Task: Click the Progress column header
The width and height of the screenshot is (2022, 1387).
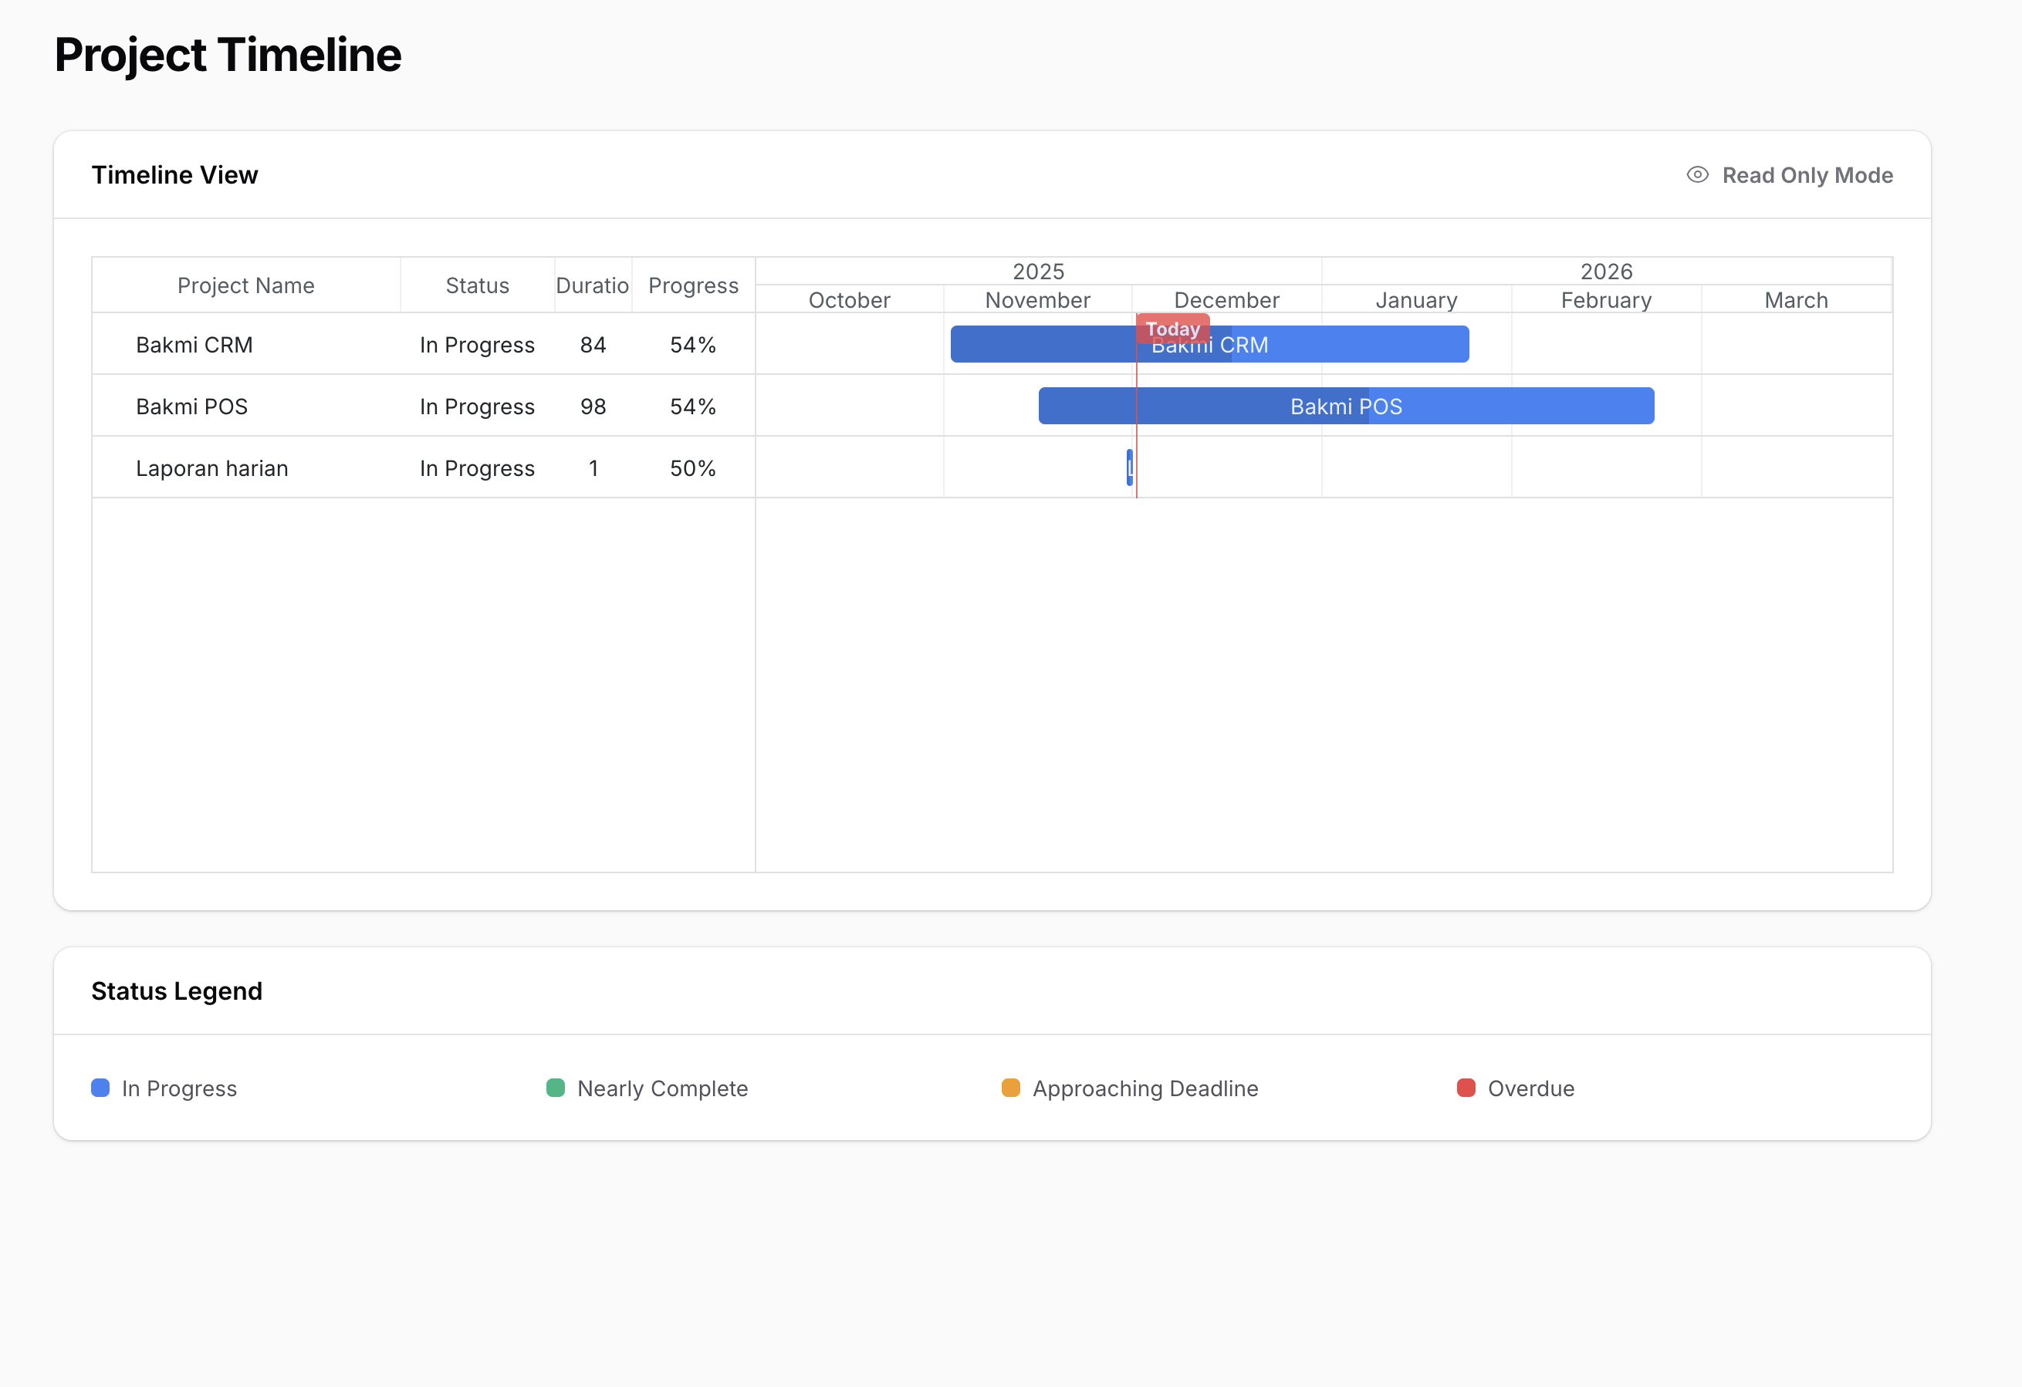Action: (x=692, y=285)
